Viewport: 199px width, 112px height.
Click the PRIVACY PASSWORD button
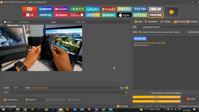[56, 100]
